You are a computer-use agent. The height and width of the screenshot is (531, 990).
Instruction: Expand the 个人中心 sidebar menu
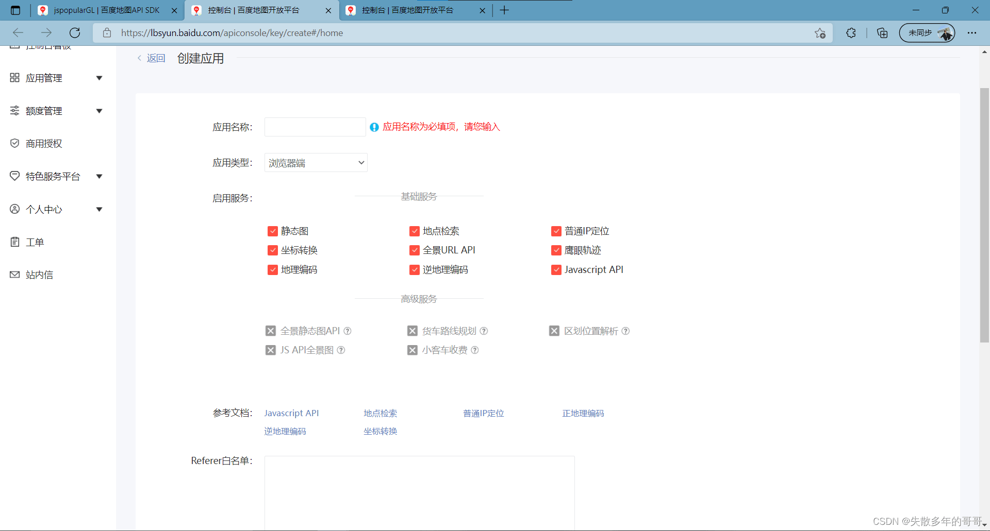pyautogui.click(x=99, y=209)
